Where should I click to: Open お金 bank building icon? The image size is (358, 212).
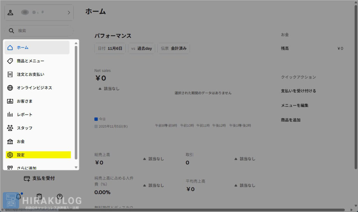click(10, 141)
